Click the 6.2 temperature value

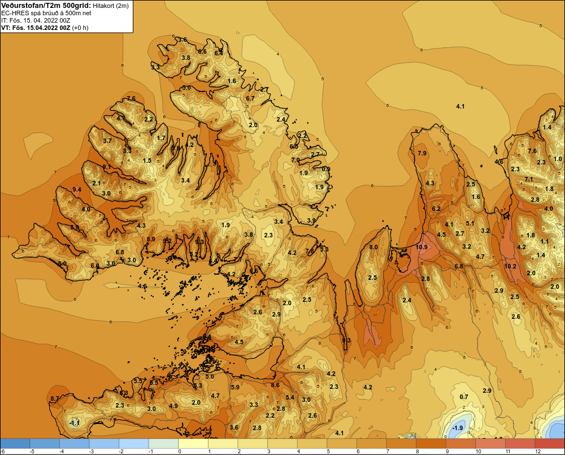[x=436, y=209]
